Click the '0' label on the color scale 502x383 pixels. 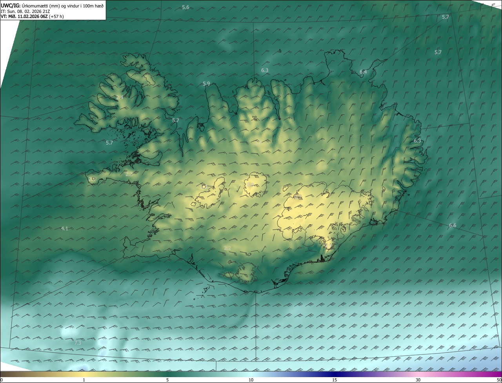click(2, 380)
